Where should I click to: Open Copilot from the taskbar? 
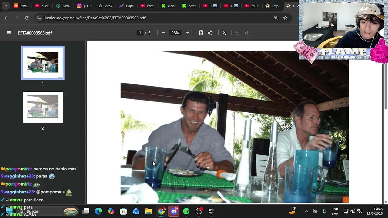tap(111, 211)
